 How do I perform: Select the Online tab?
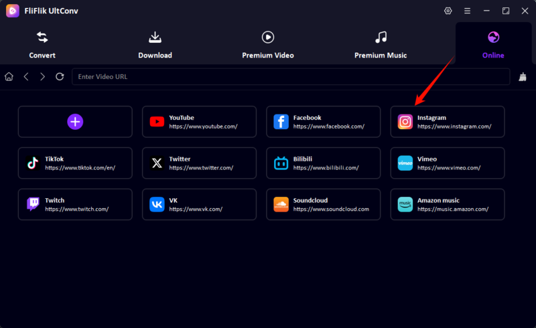click(x=493, y=45)
